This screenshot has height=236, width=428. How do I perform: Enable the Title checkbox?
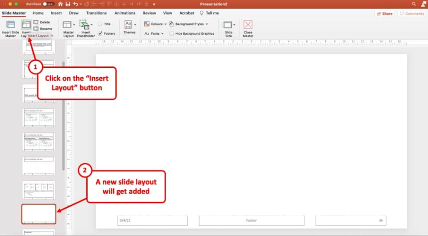tap(100, 24)
